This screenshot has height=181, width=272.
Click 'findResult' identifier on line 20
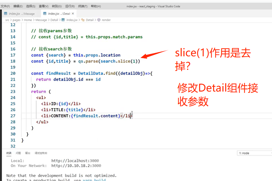tap(58, 74)
